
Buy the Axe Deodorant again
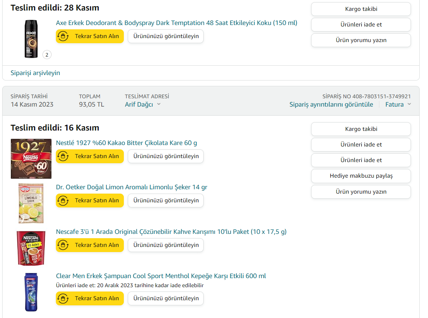pyautogui.click(x=90, y=36)
